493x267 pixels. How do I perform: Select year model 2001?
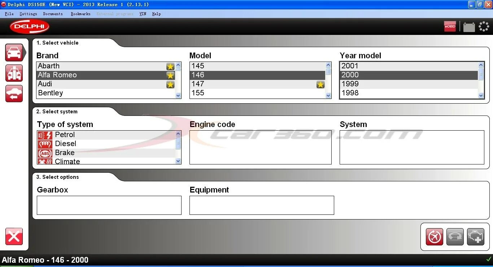[409, 66]
